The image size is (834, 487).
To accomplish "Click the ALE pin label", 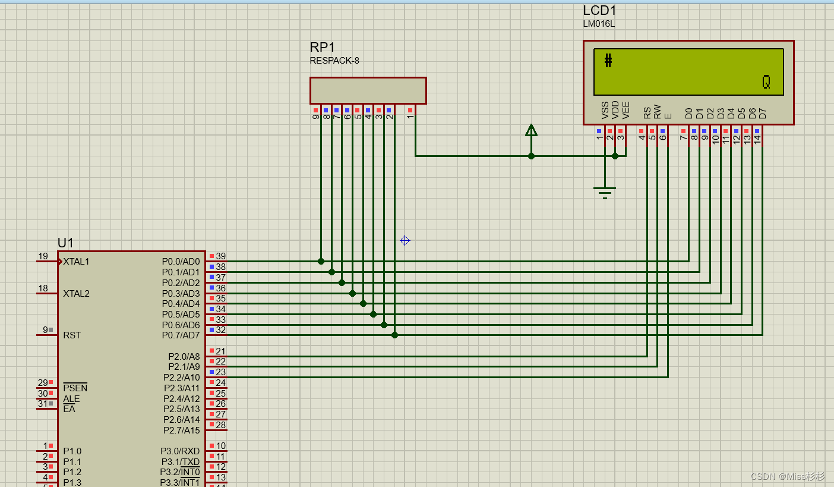I will click(71, 399).
